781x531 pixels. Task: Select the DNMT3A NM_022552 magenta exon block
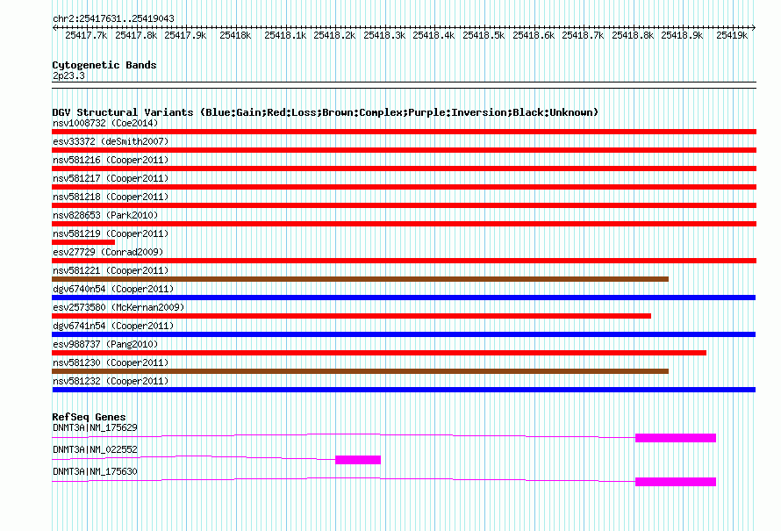tap(358, 460)
